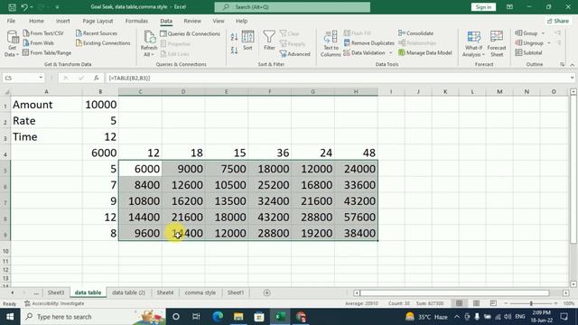Screen dimensions: 578x325
Task: Click the insert function fx icon
Action: 97,78
